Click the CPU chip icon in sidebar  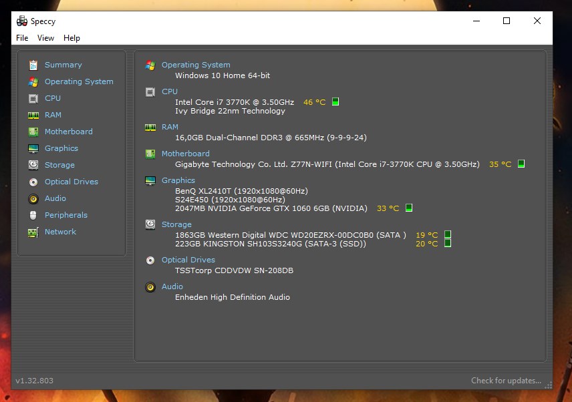tap(33, 98)
